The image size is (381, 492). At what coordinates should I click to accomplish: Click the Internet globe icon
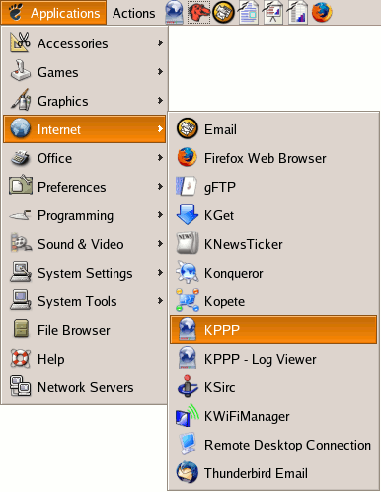tap(21, 128)
